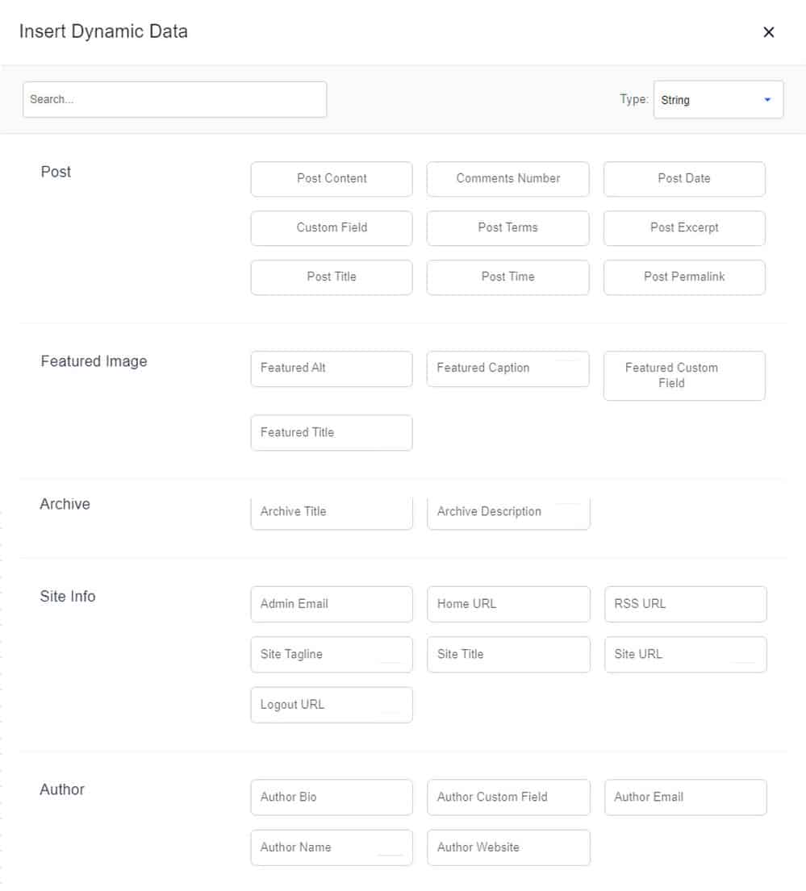Select Post Terms dynamic data
This screenshot has width=806, height=891.
(508, 228)
